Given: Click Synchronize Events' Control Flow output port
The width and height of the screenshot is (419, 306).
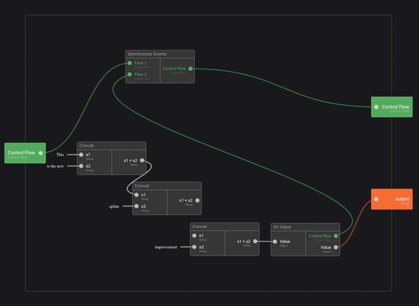Looking at the screenshot, I should pos(191,68).
